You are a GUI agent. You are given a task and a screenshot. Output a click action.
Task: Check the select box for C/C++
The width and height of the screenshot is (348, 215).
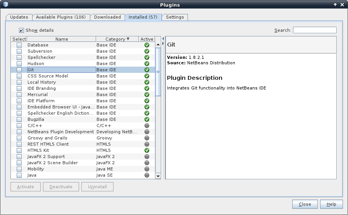(19, 126)
